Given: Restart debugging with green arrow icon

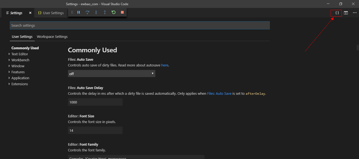Looking at the screenshot, I should pyautogui.click(x=114, y=12).
